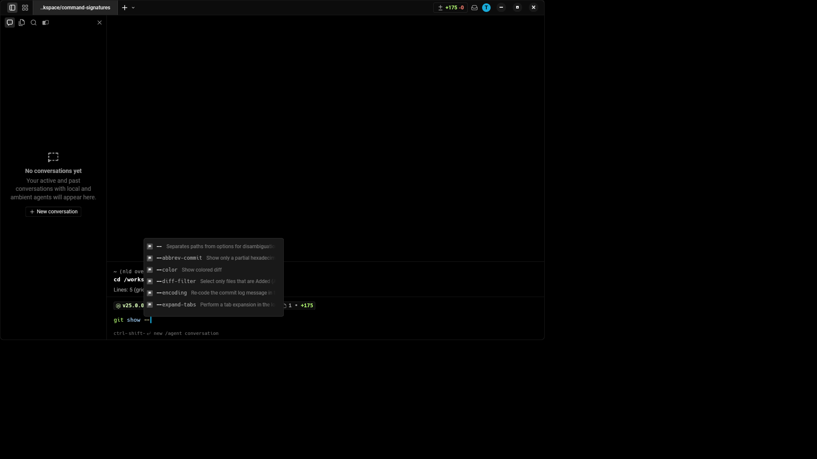Pick the --encoding completion suggestion
Screen dimensions: 817x459
pyautogui.click(x=214, y=293)
